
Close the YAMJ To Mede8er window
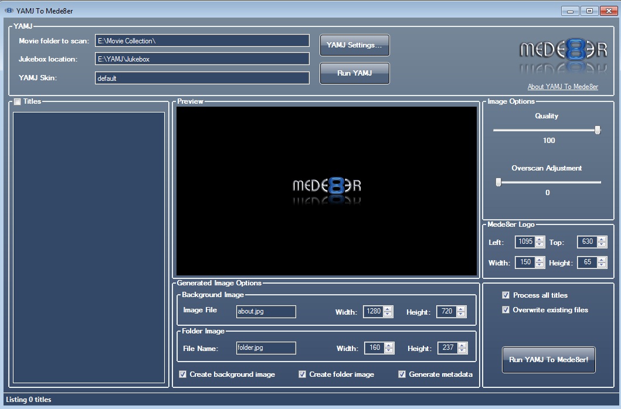tap(609, 11)
